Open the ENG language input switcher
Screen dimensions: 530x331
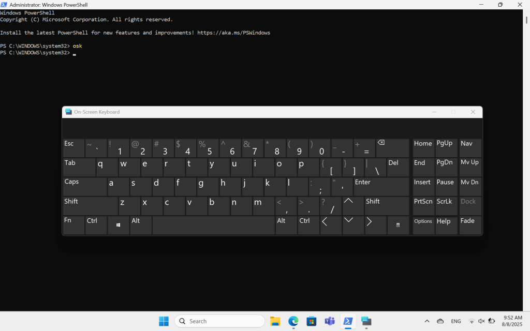(x=456, y=321)
